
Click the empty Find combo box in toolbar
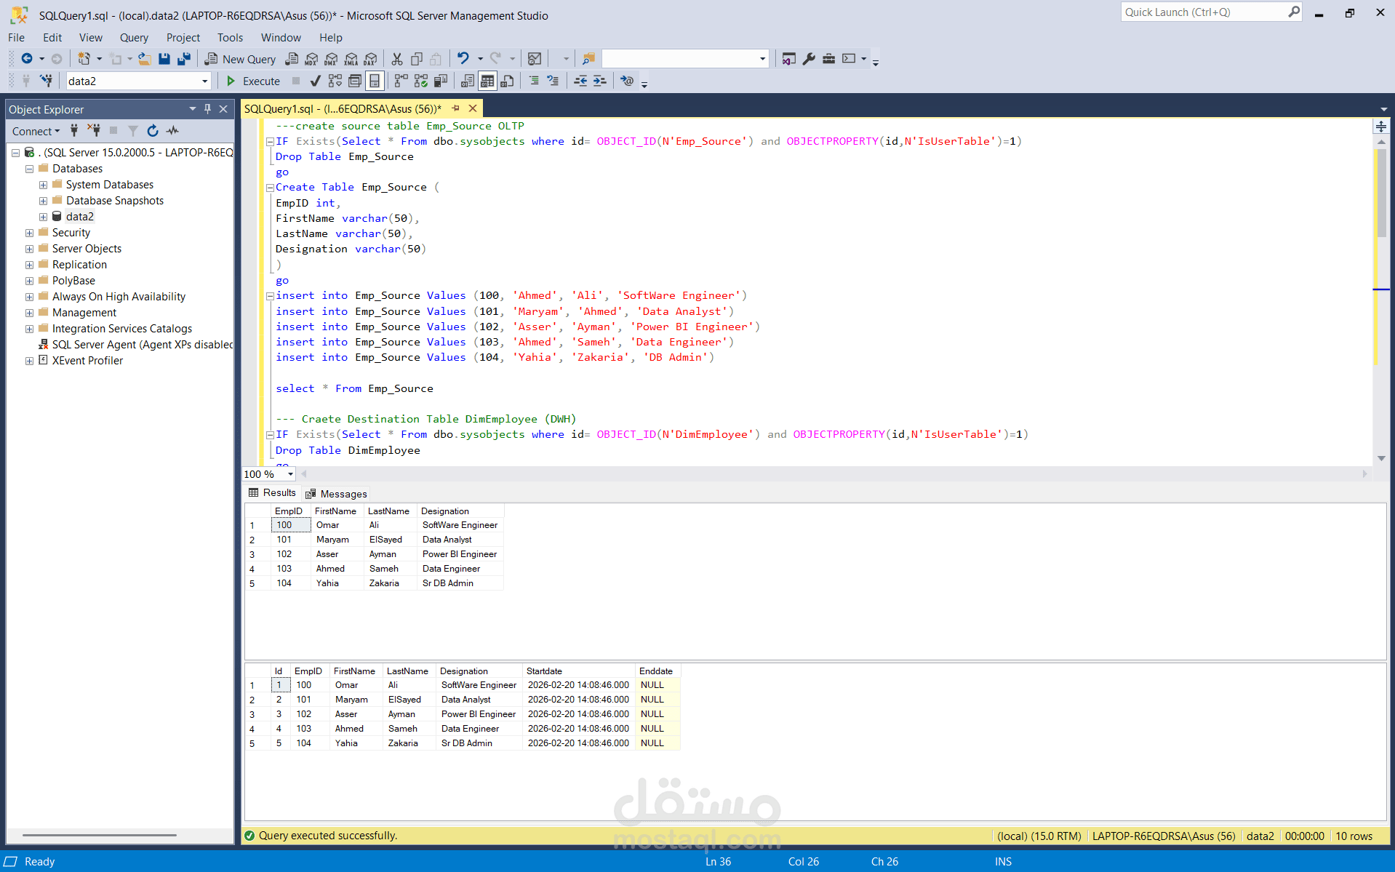tap(685, 59)
